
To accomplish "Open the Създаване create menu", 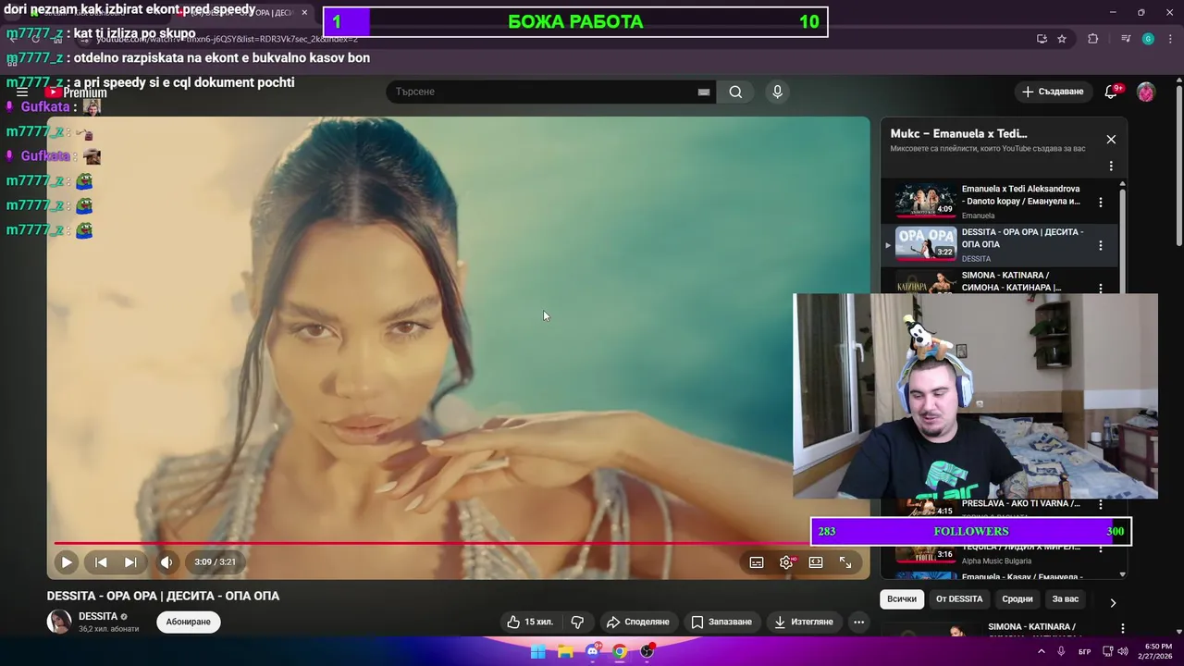I will [1053, 92].
